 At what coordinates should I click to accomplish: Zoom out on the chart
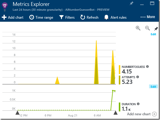(148, 28)
